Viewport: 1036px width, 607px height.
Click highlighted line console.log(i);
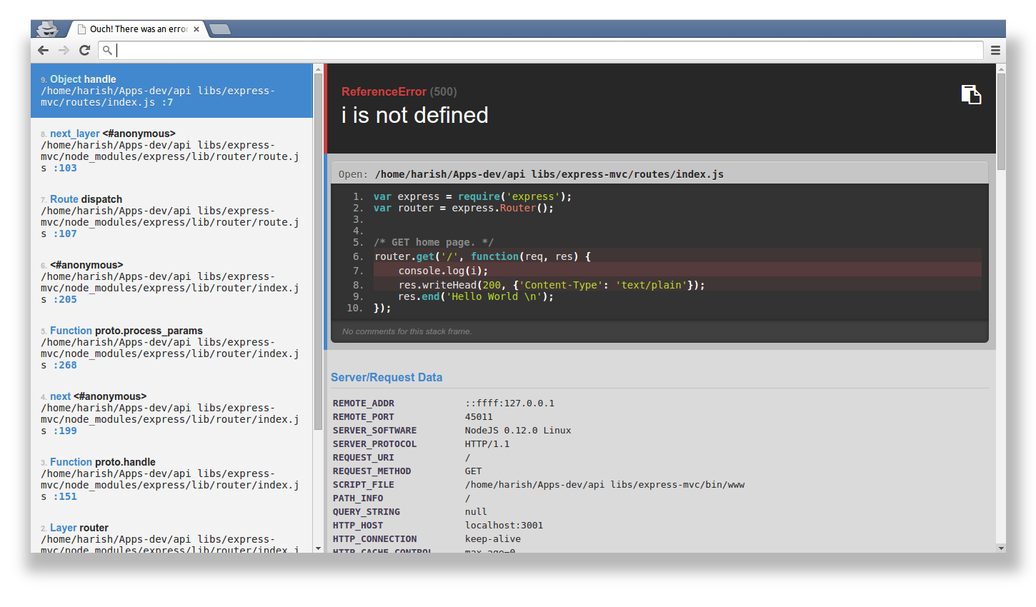(677, 271)
